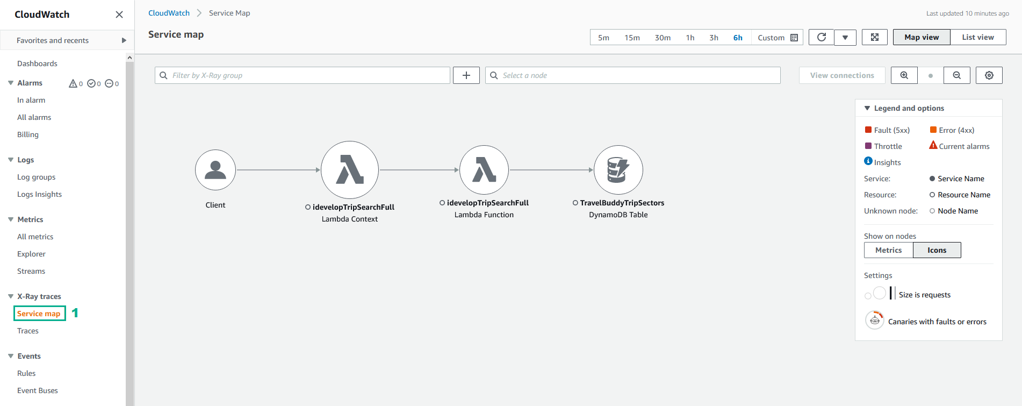Set time range to 15m
Screen dimensions: 1022x406
coord(632,38)
